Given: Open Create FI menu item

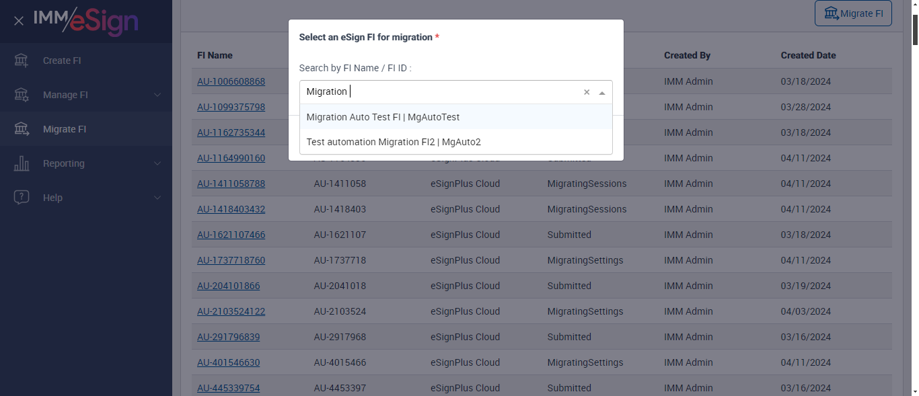Looking at the screenshot, I should (62, 61).
